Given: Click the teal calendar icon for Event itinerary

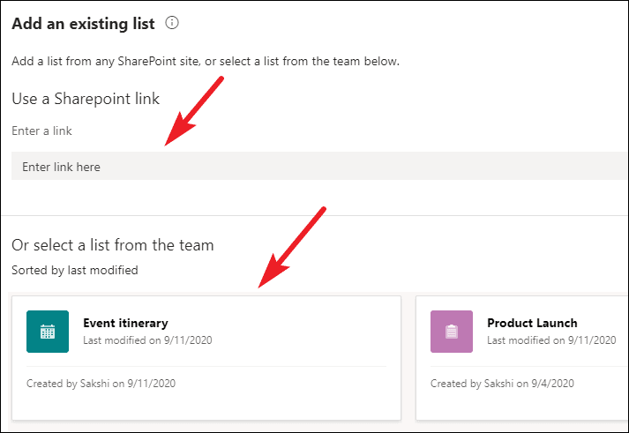Looking at the screenshot, I should [48, 332].
